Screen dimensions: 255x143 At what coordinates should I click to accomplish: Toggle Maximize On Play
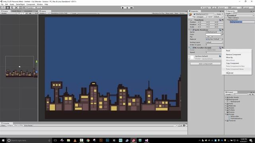pyautogui.click(x=159, y=13)
